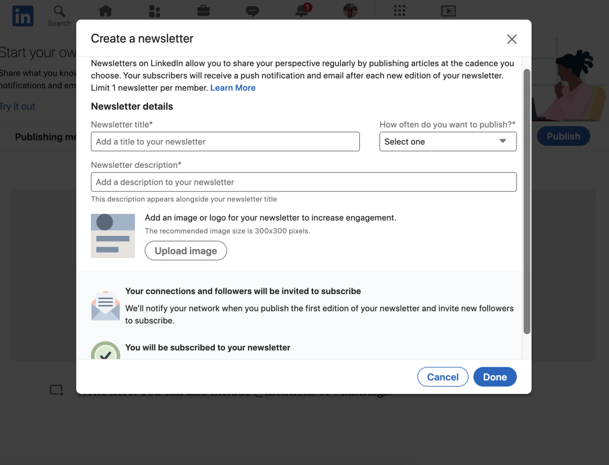Viewport: 609px width, 465px height.
Task: Select the Home icon in the navigation
Action: tap(105, 11)
